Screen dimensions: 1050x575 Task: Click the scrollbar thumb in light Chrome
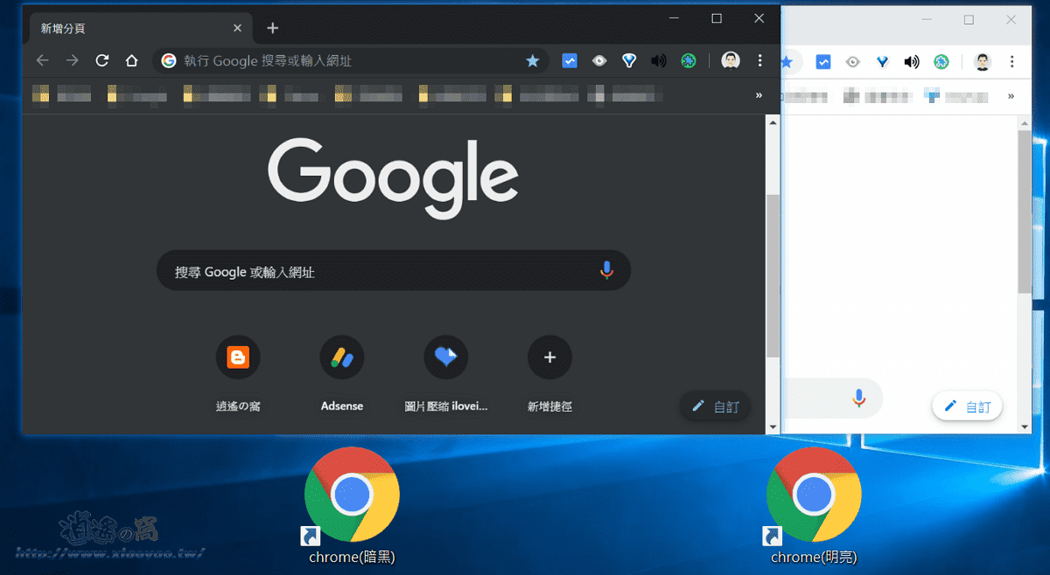(1025, 212)
